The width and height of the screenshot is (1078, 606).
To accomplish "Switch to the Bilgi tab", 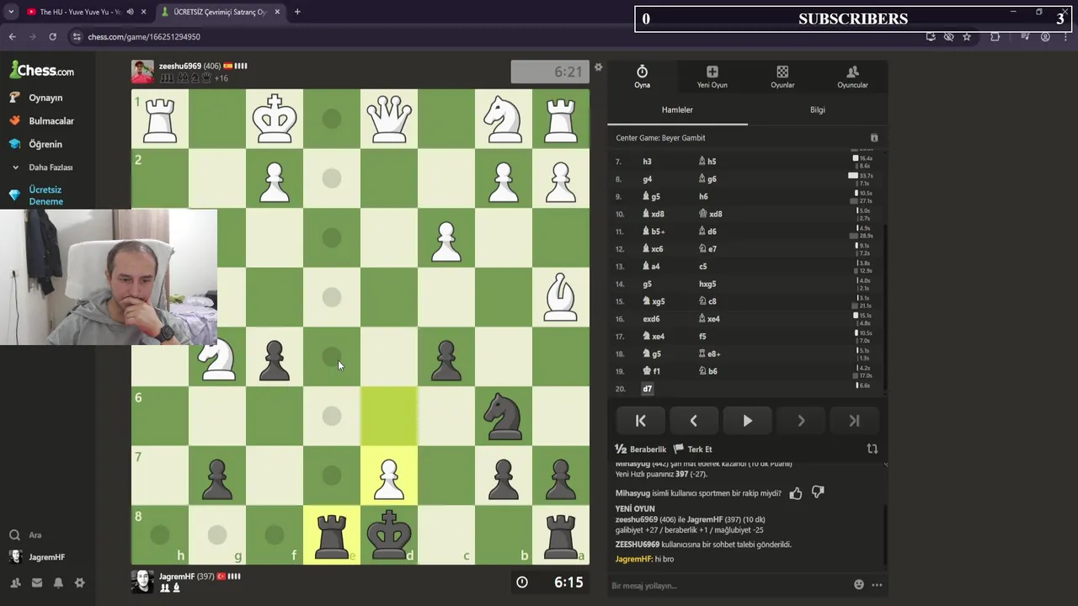I will 817,109.
